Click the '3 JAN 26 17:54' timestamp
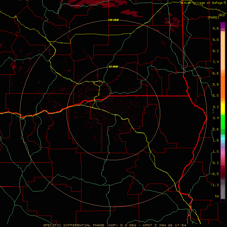 (170, 225)
